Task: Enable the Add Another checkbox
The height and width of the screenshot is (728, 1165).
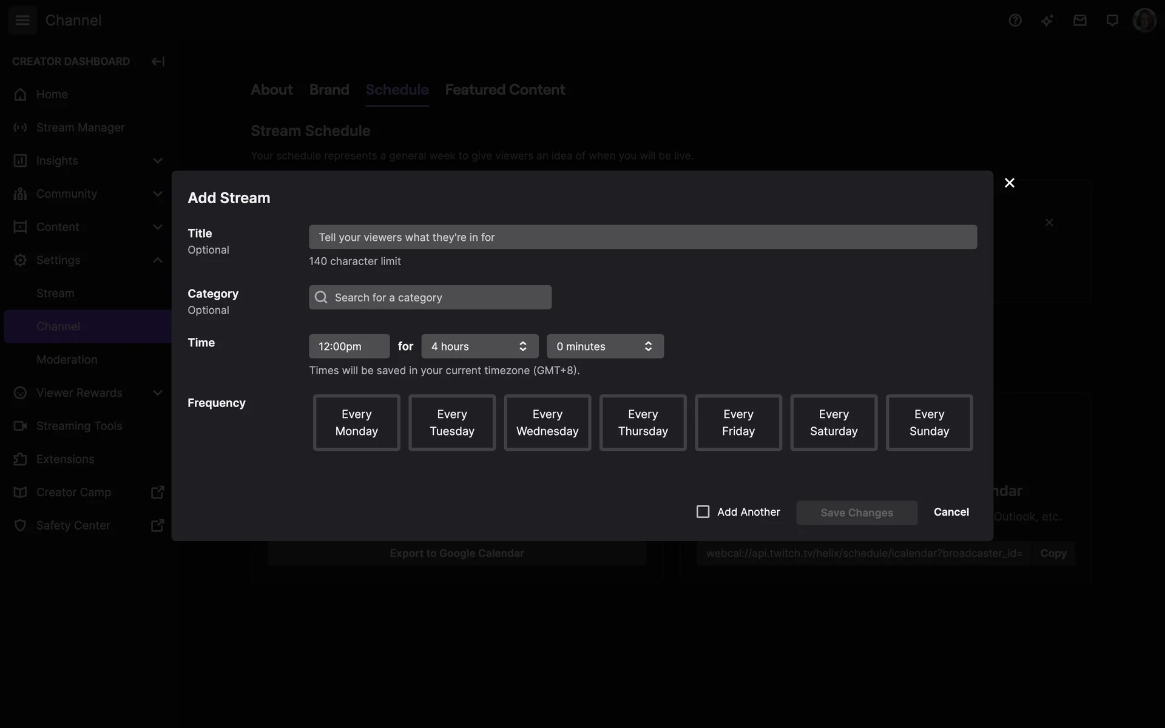Action: [703, 512]
